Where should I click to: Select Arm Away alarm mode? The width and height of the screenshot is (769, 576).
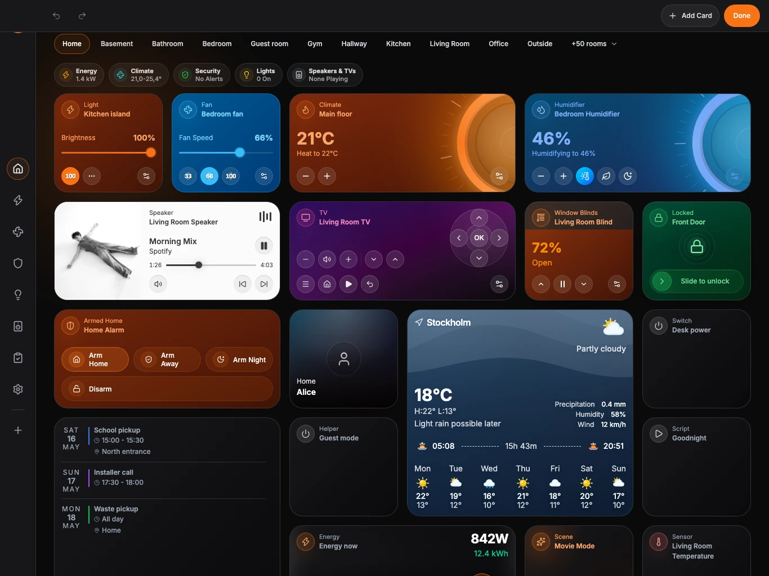167,359
